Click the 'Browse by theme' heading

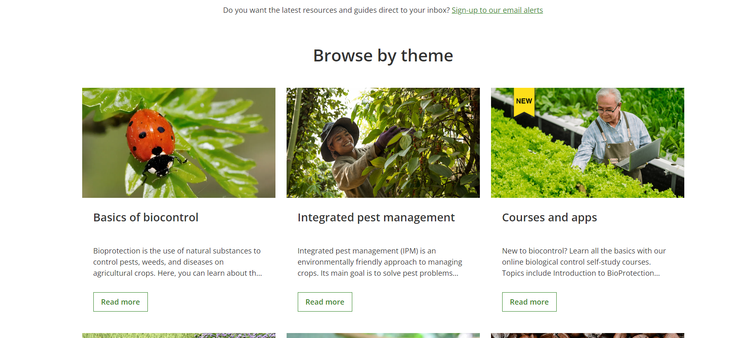383,56
